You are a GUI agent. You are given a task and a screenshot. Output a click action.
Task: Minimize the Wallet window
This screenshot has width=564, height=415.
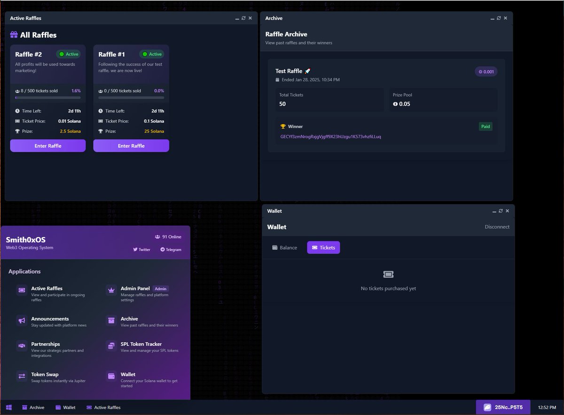tap(493, 211)
